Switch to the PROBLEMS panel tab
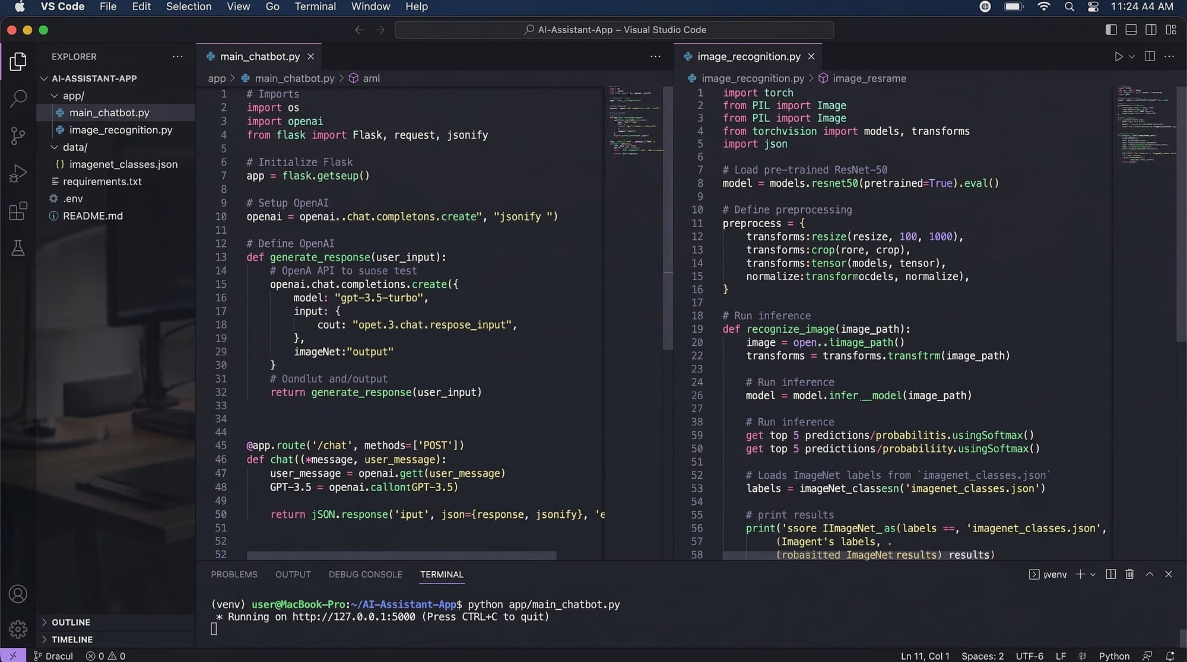The image size is (1187, 662). click(234, 574)
